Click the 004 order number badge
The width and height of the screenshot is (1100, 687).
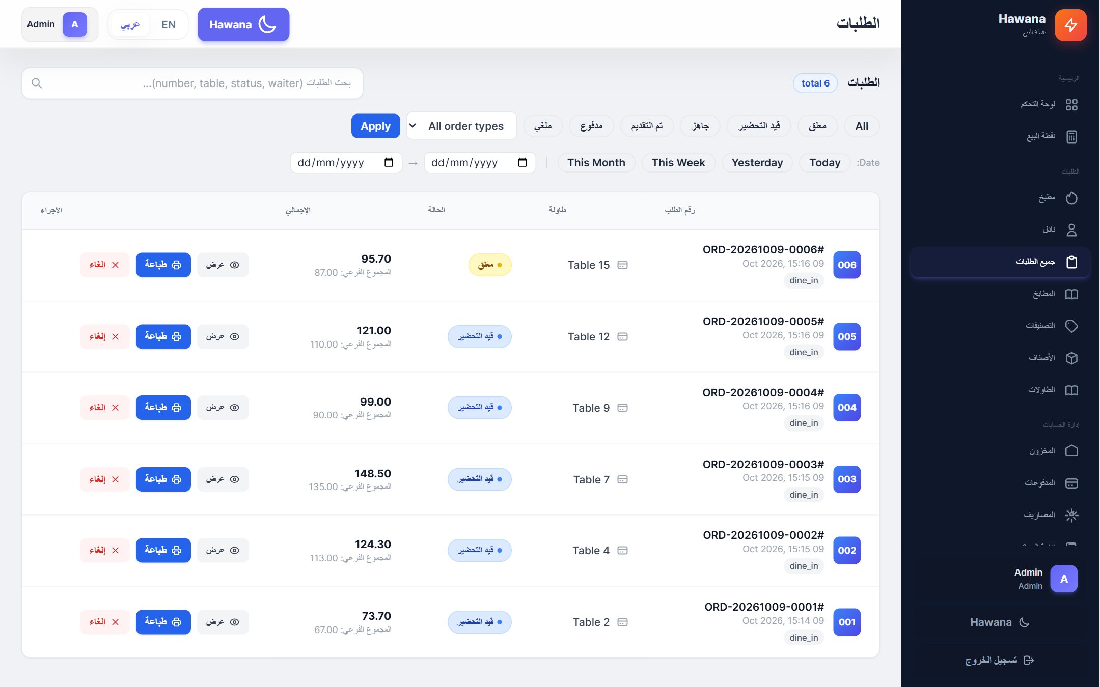click(847, 407)
